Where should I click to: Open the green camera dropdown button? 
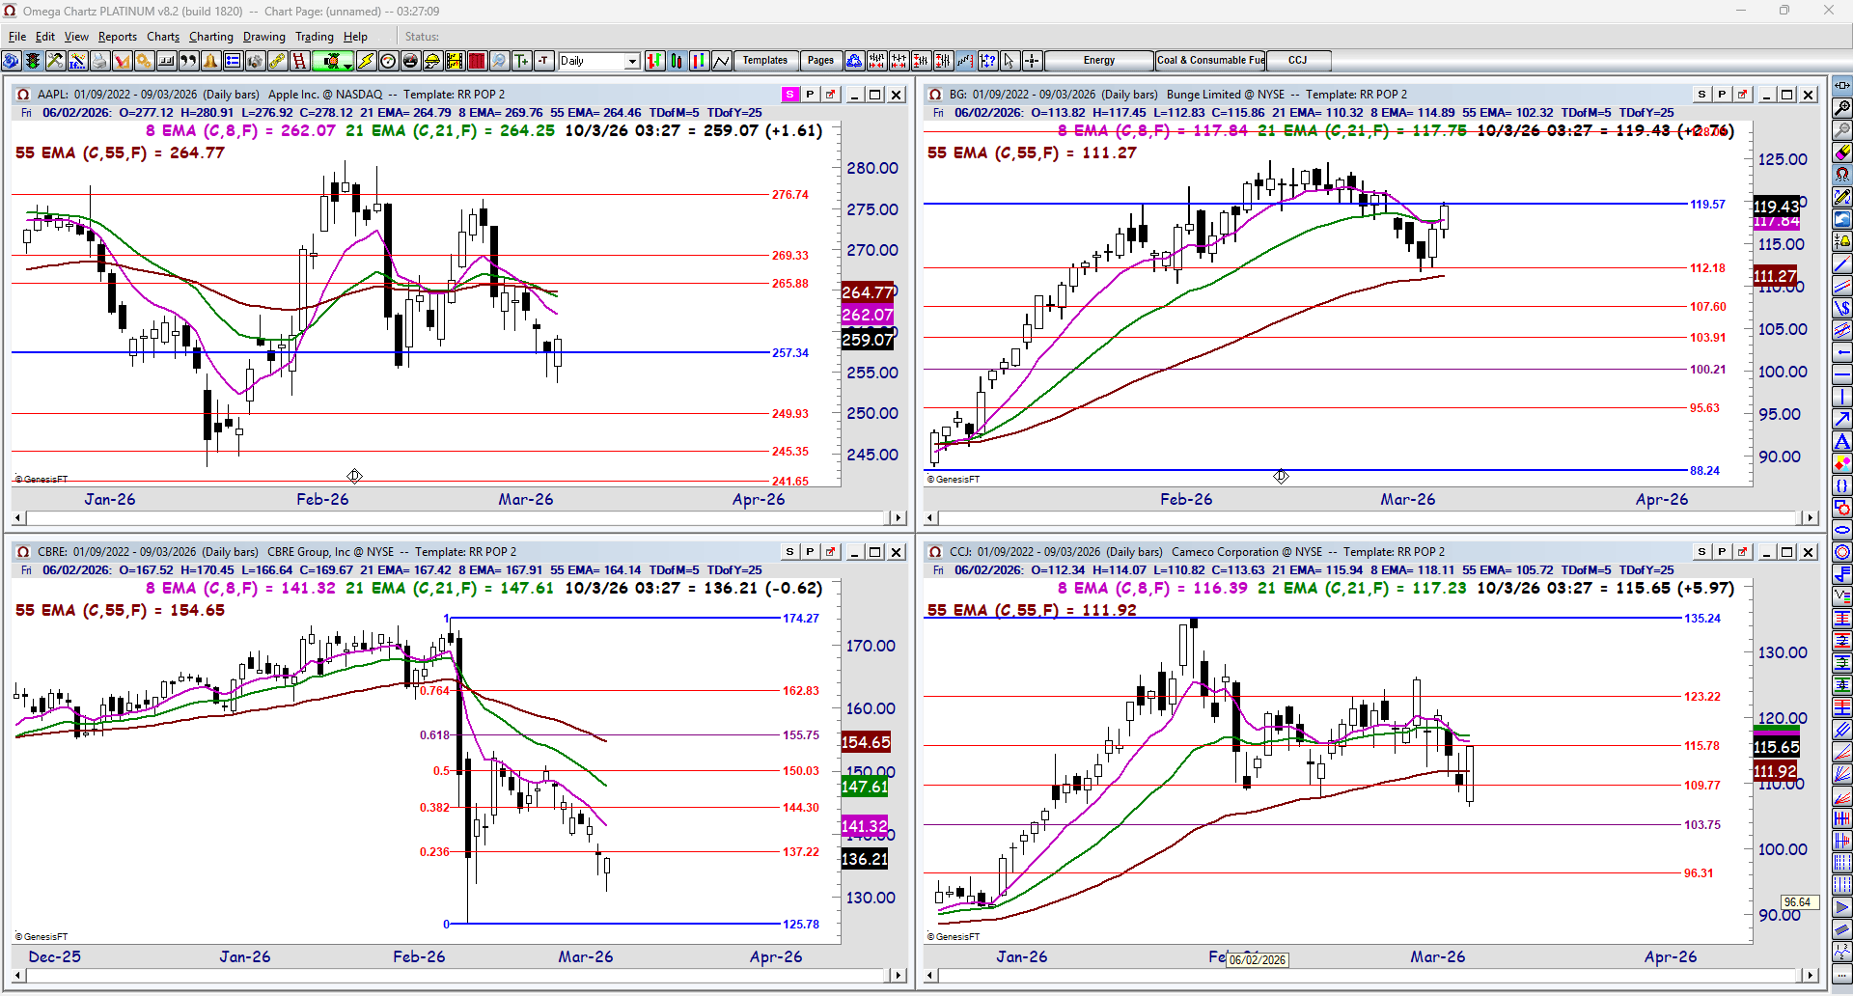click(333, 61)
